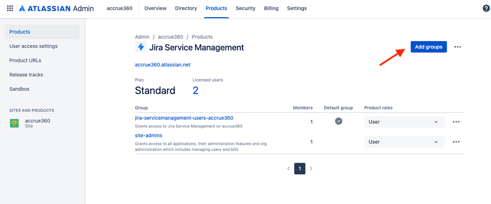Click the Group column header
The height and width of the screenshot is (204, 491).
coord(141,108)
